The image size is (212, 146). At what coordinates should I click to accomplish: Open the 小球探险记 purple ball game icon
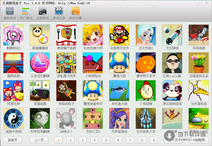[x=93, y=63]
